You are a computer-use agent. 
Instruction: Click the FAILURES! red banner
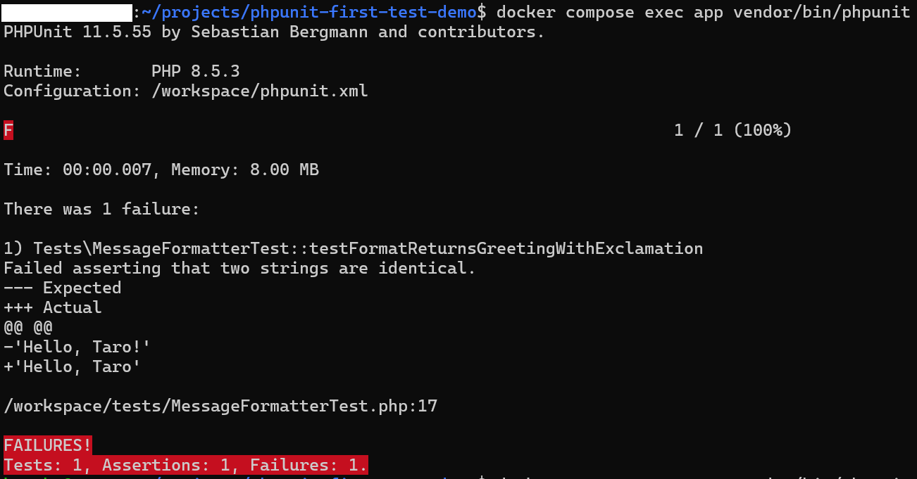[48, 445]
